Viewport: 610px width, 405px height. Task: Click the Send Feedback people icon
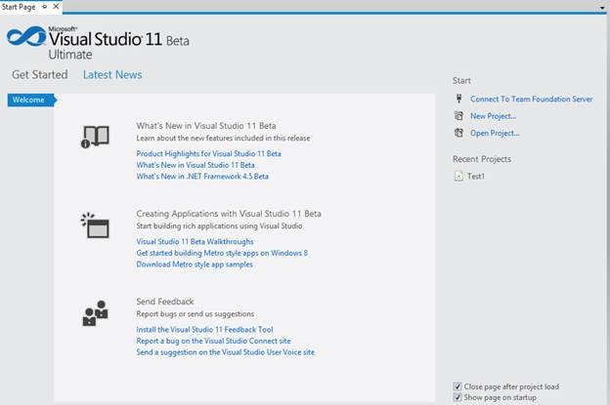(x=95, y=313)
